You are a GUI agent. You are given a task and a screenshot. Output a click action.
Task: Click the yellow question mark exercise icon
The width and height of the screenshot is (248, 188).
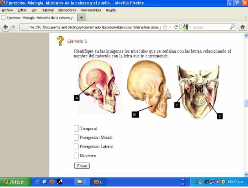tap(60, 41)
